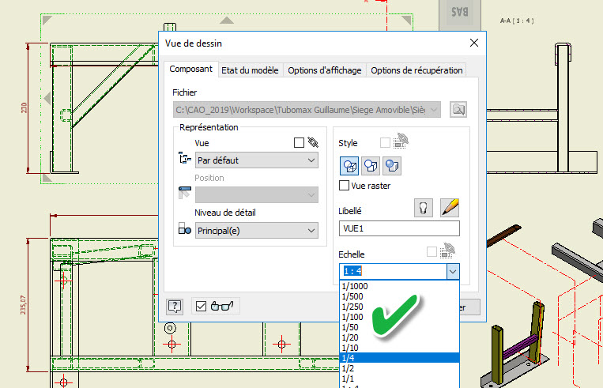Click the help question mark icon
The height and width of the screenshot is (388, 603).
coord(175,307)
